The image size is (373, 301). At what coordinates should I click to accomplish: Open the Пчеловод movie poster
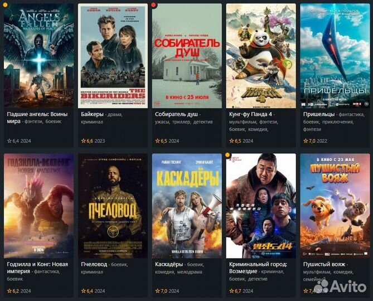pyautogui.click(x=113, y=206)
